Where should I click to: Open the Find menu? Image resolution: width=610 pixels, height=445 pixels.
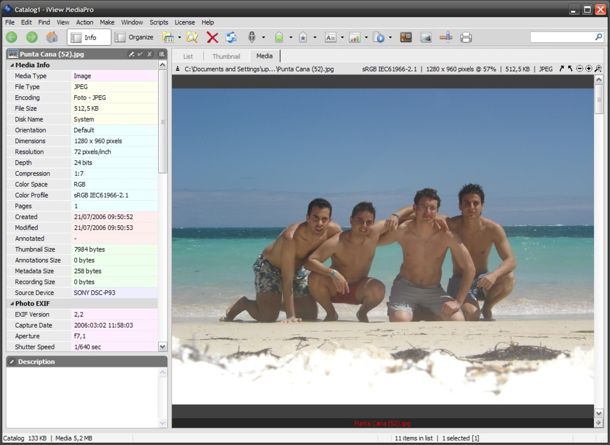pos(43,22)
